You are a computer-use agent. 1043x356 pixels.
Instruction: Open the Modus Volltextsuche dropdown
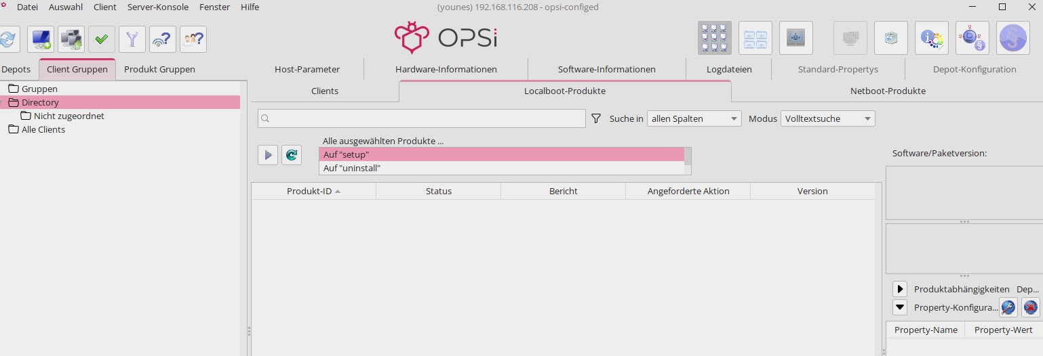click(x=828, y=118)
